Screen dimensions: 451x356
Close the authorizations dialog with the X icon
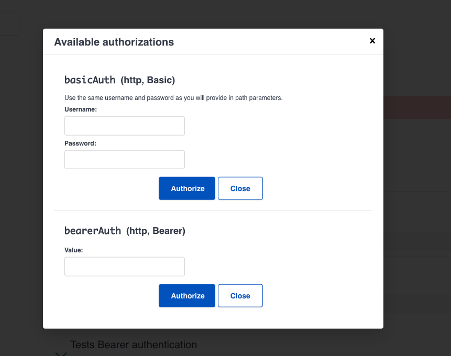pyautogui.click(x=372, y=40)
